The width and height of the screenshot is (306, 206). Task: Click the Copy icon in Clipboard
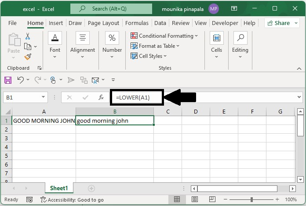tap(28, 47)
